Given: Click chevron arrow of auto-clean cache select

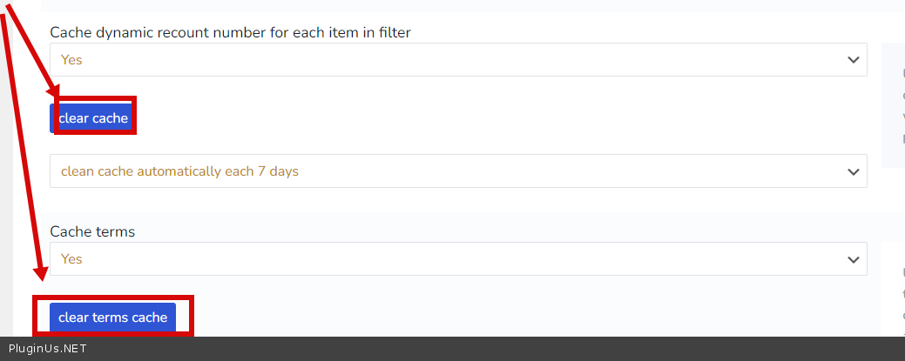Looking at the screenshot, I should tap(853, 171).
